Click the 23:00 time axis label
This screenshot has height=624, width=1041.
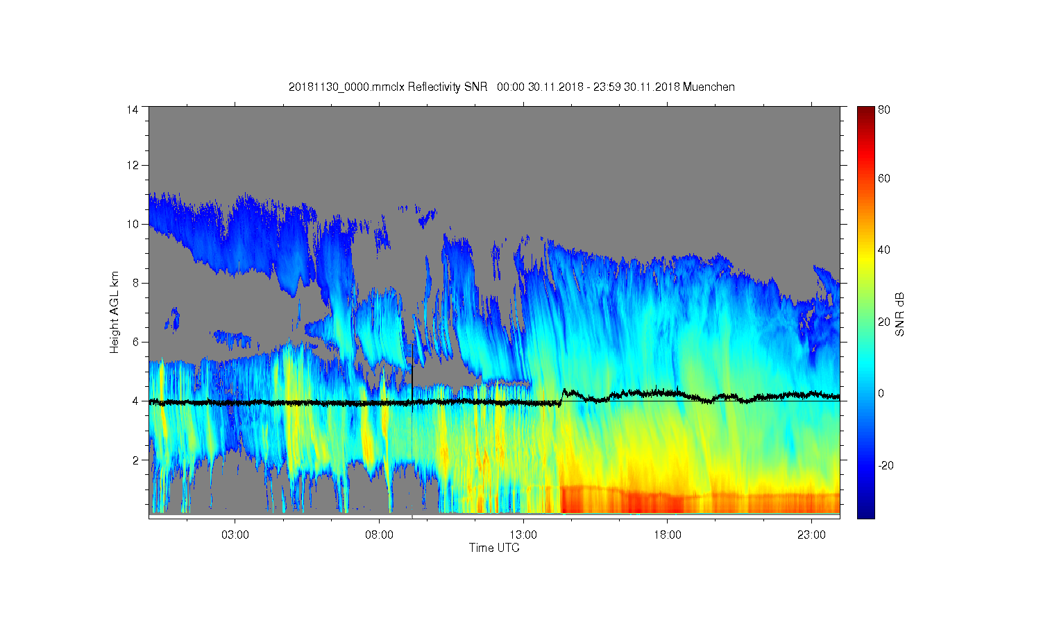pyautogui.click(x=812, y=535)
